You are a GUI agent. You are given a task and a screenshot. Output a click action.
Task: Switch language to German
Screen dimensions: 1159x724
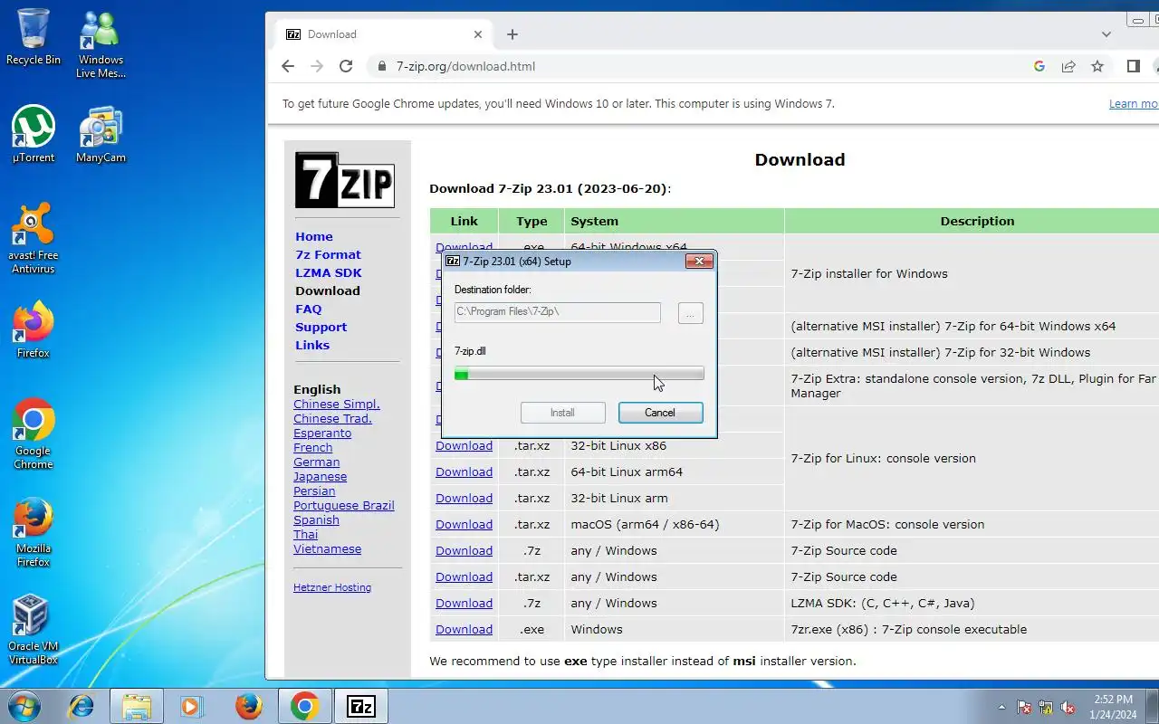[x=317, y=462]
